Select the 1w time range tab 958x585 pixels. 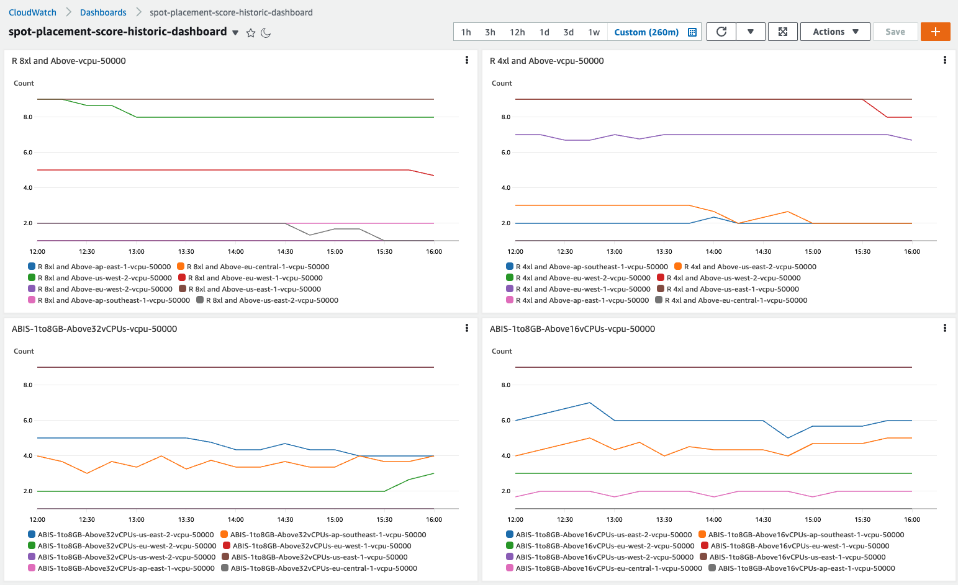(x=593, y=31)
